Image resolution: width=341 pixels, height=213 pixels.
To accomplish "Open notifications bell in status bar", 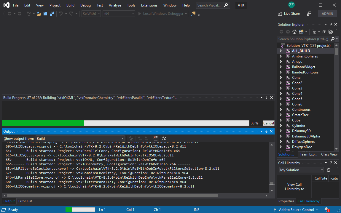I will pos(327,210).
